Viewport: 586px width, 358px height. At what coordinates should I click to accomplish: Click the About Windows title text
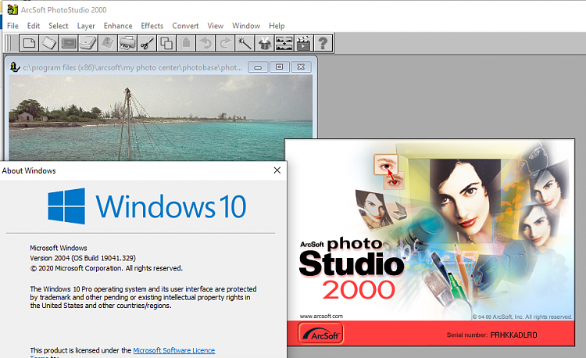pos(29,170)
